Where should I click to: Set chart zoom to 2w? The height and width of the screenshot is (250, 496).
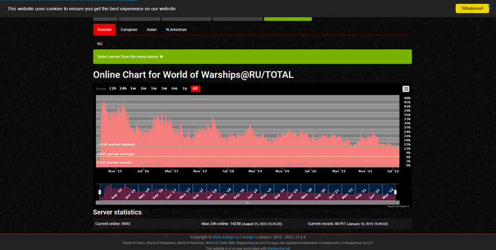click(x=143, y=89)
